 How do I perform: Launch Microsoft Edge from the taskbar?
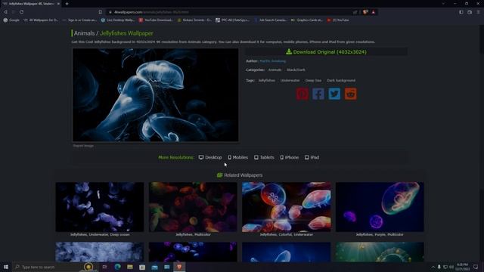pyautogui.click(x=118, y=267)
